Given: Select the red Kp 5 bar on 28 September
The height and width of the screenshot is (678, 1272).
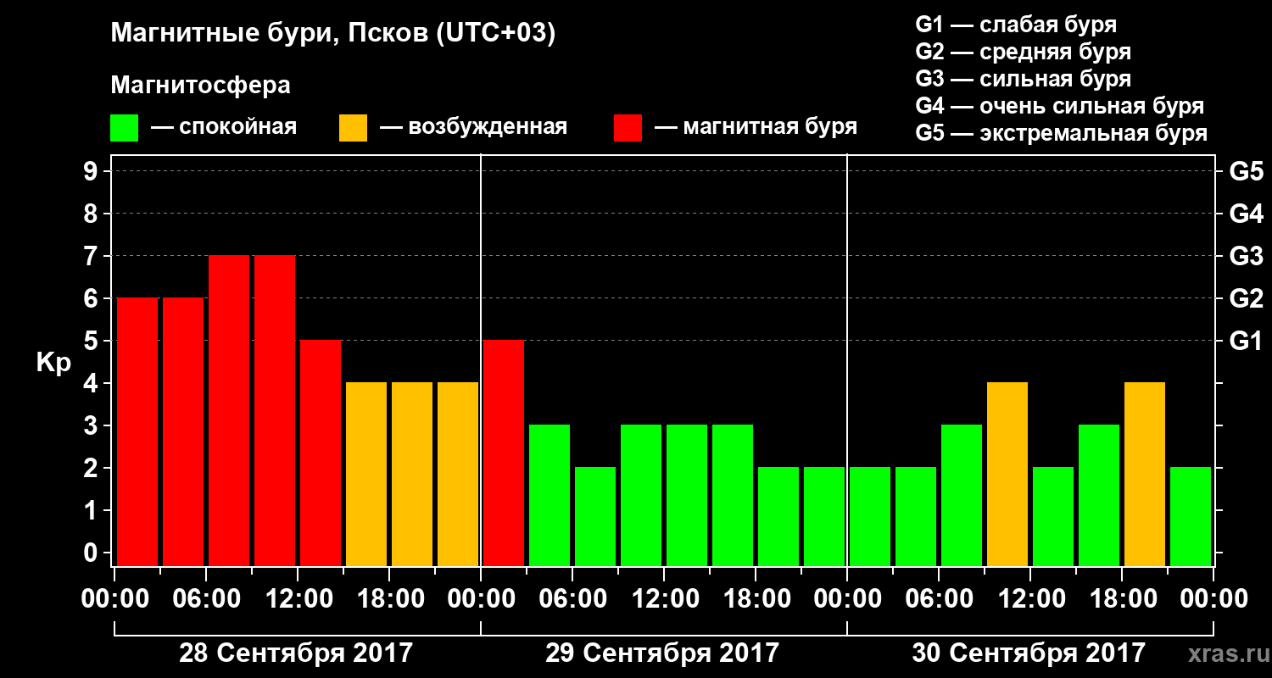Looking at the screenshot, I should (x=321, y=453).
